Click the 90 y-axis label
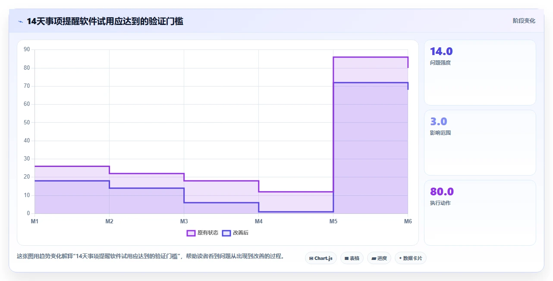 click(x=27, y=49)
